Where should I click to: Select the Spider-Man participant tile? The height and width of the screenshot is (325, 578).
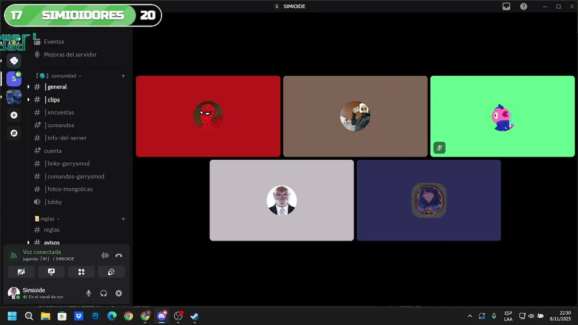tap(208, 116)
